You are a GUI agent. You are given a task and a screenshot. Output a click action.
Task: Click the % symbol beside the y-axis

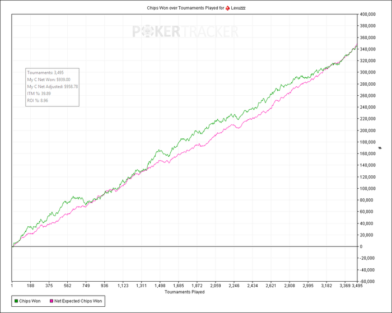click(380, 148)
